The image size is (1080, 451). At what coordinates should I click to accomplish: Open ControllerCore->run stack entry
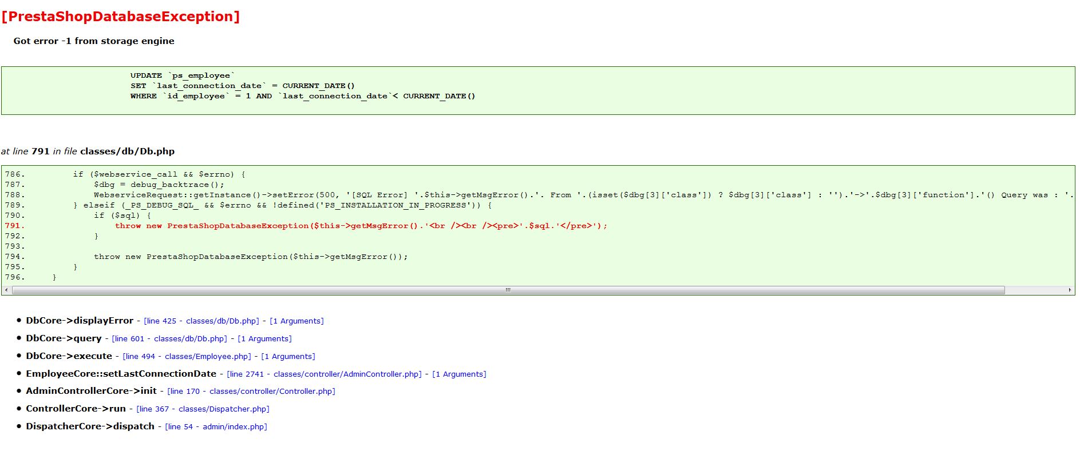[76, 409]
